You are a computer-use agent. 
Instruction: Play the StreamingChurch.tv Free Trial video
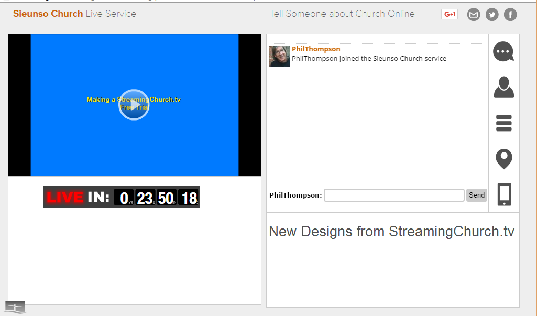click(134, 105)
